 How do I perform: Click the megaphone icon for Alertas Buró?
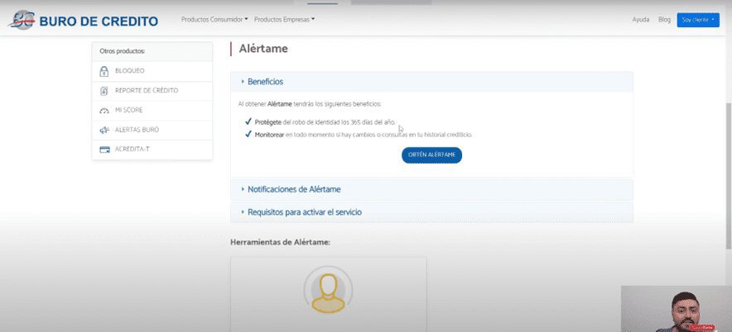[x=104, y=130]
